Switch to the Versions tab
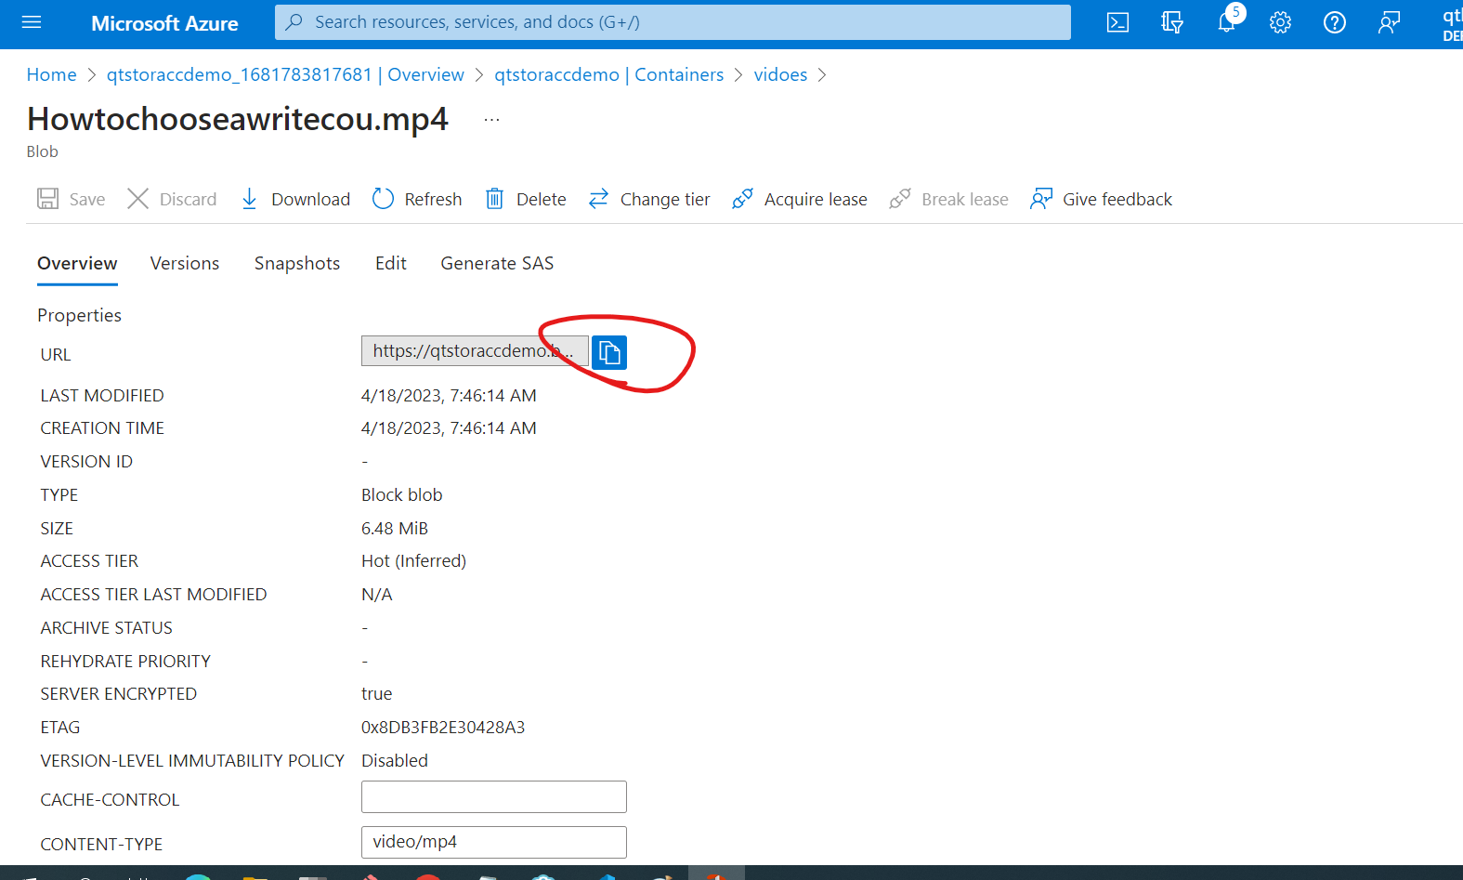 (x=185, y=264)
